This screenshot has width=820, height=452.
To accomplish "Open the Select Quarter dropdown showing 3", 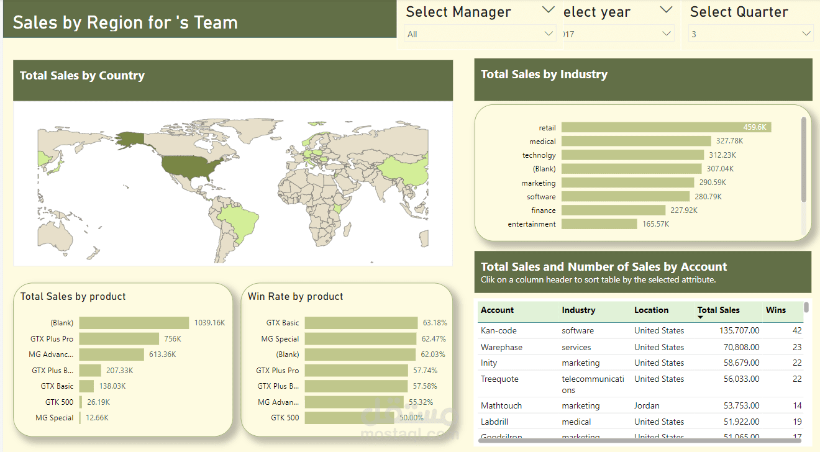I will 750,34.
